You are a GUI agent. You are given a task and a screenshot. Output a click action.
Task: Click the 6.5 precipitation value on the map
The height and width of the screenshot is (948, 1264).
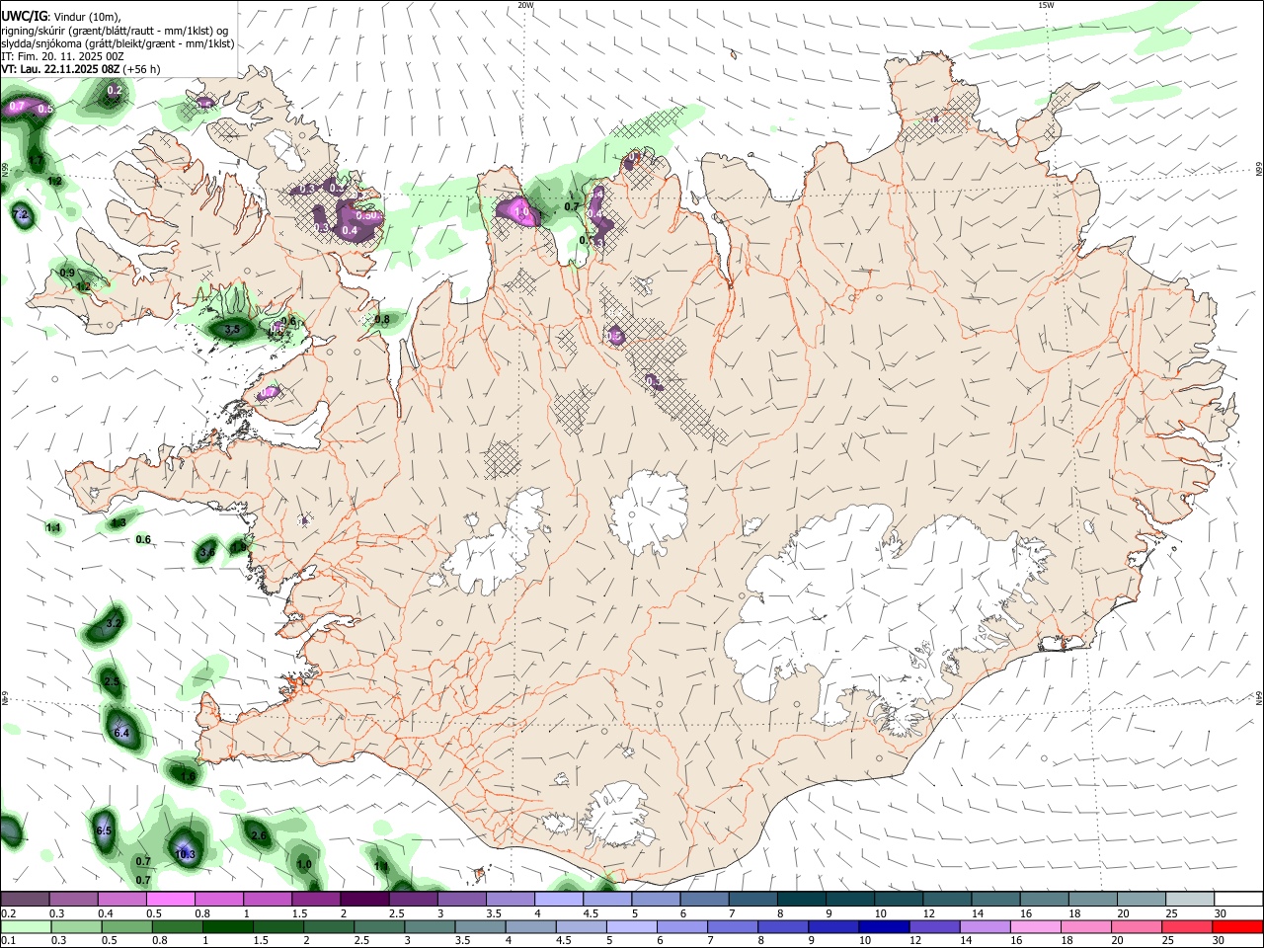point(104,830)
